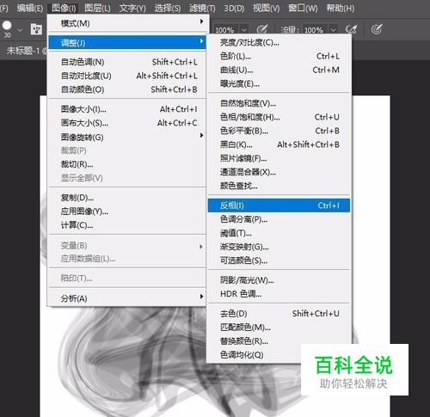Open the 帮助(H) menu

341,9
